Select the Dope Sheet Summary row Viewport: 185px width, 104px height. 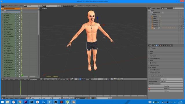[x=11, y=8]
